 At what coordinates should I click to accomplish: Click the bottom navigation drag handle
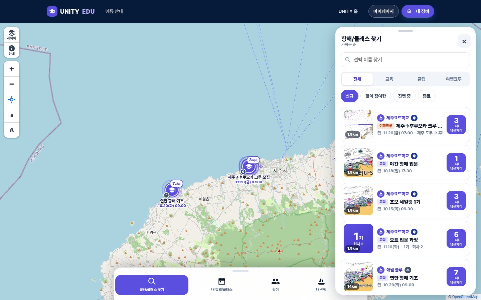click(x=240, y=271)
